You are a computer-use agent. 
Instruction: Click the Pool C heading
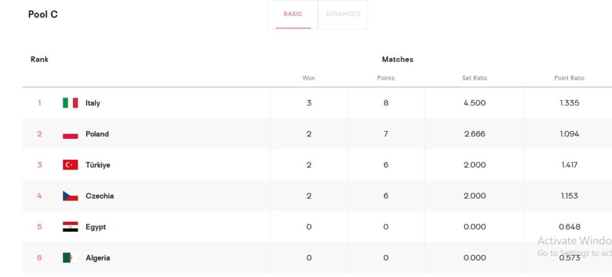43,14
